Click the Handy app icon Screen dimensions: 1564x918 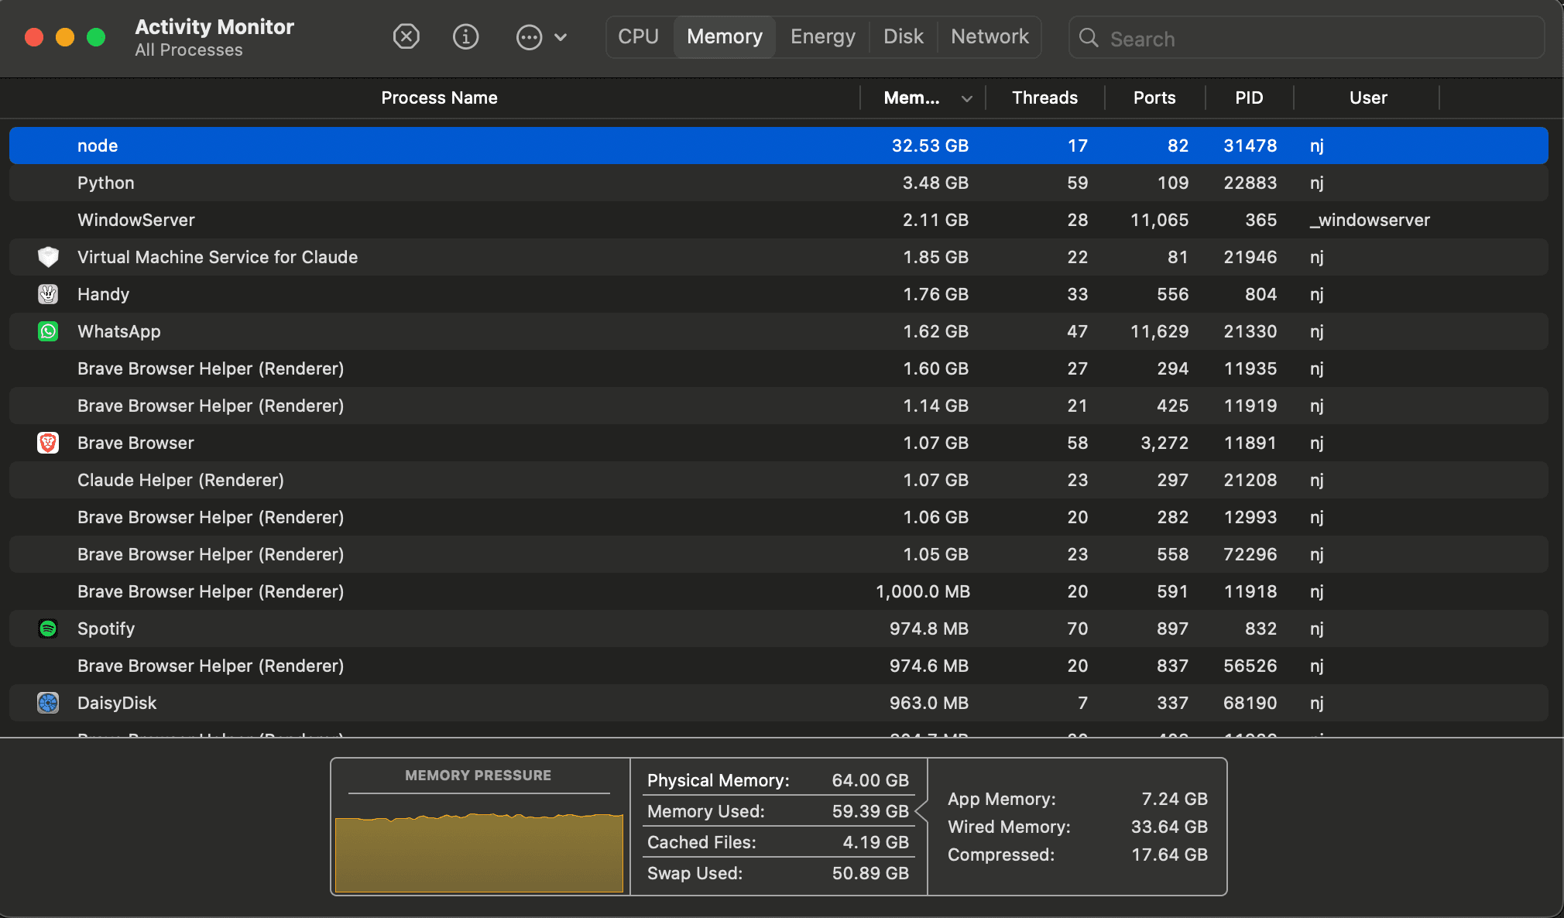48,294
